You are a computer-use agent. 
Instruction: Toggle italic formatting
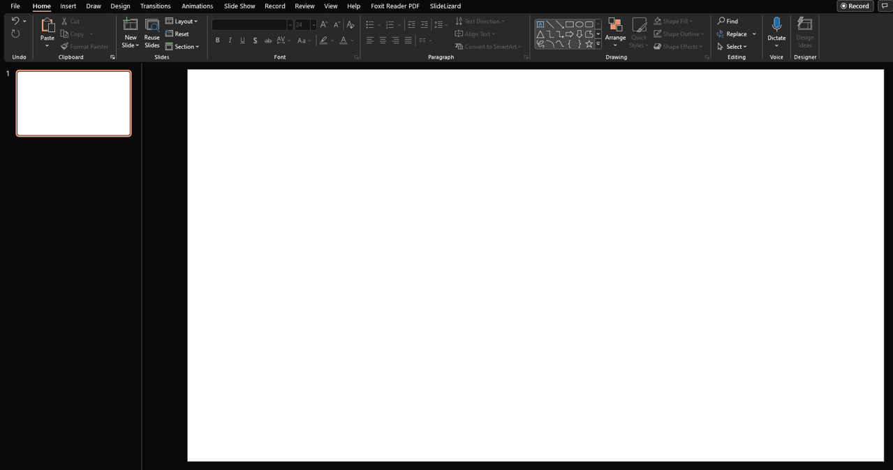coord(230,40)
